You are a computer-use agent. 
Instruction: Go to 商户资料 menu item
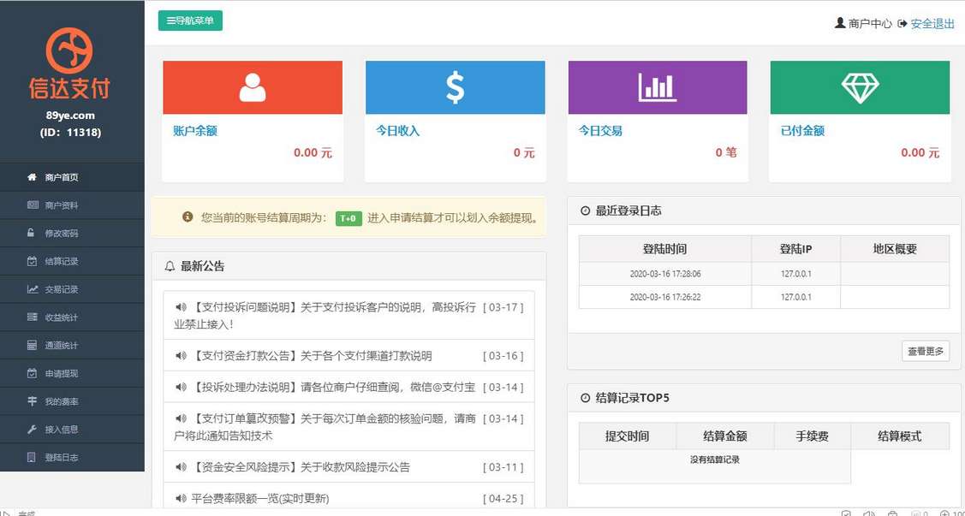coord(72,205)
